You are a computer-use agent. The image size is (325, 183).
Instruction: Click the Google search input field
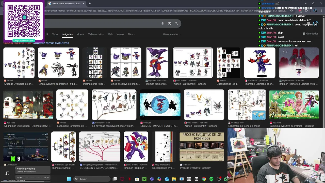tap(102, 24)
